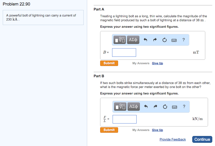Click redo arrow in Part B toolbar
The height and width of the screenshot is (146, 215).
pos(156,107)
